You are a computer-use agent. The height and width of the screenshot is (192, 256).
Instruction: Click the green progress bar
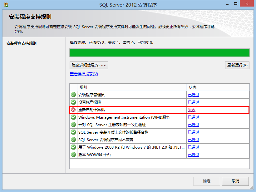[160, 52]
